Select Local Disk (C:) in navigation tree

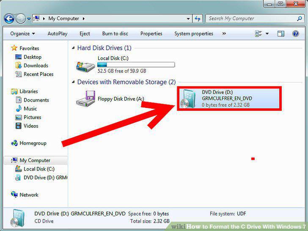[39, 169]
